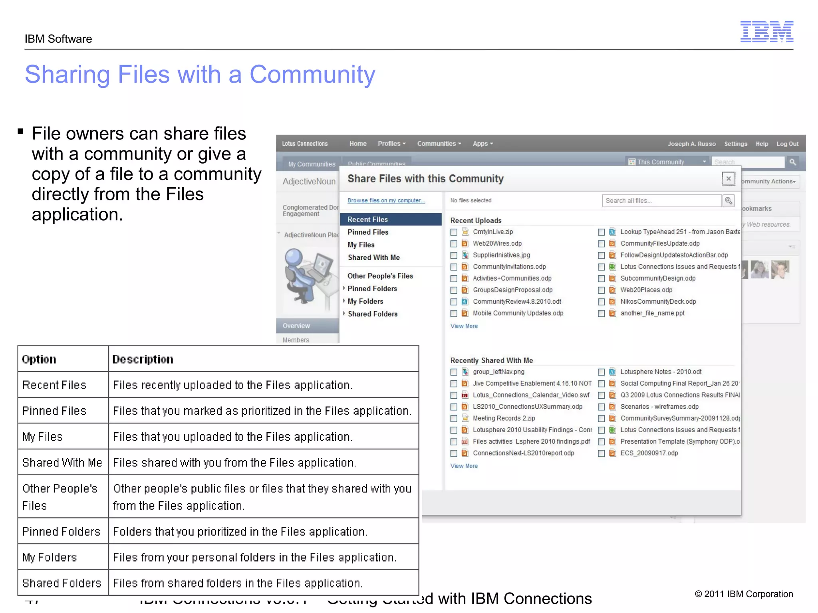The image size is (818, 613).
Task: Expand Shared Folders tree node
Action: (344, 314)
